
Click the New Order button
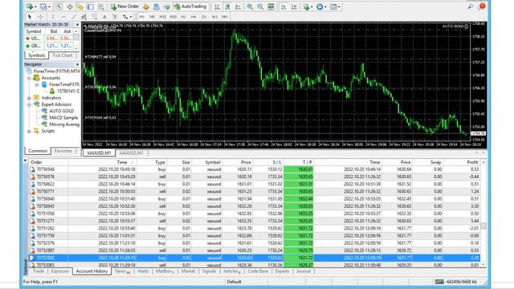click(125, 6)
